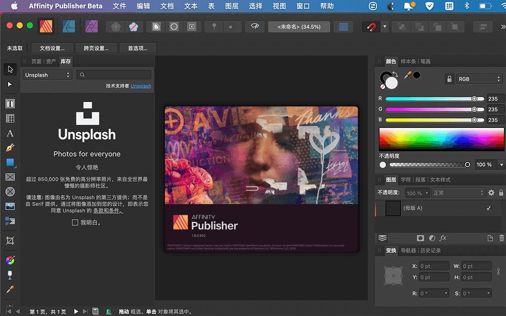
Task: Select the Move tool arrow
Action: (10, 69)
